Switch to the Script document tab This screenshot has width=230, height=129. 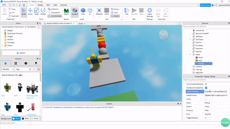(81, 23)
